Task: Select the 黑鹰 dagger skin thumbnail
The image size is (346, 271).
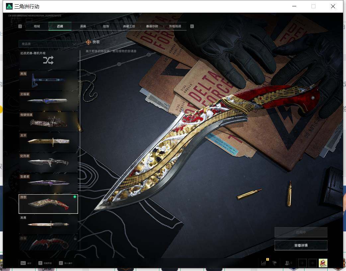Action: click(48, 224)
